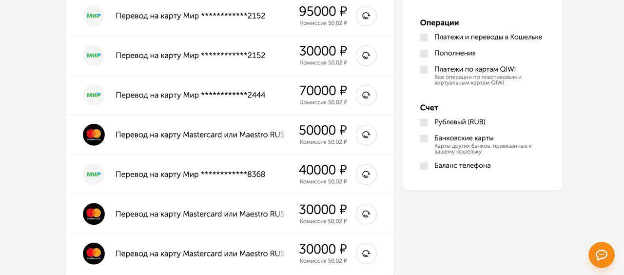
Task: Check the "Баланс телефона" option
Action: coord(424,166)
